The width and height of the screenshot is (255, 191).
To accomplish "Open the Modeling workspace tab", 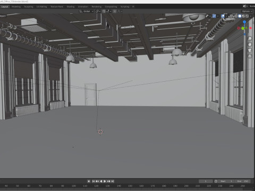I will 16,7.
